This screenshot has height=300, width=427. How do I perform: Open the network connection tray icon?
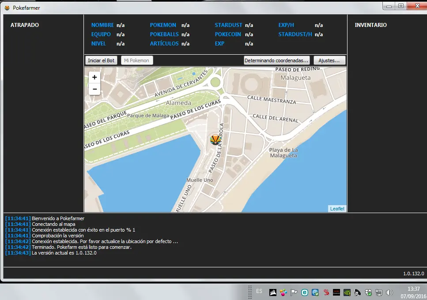(379, 292)
